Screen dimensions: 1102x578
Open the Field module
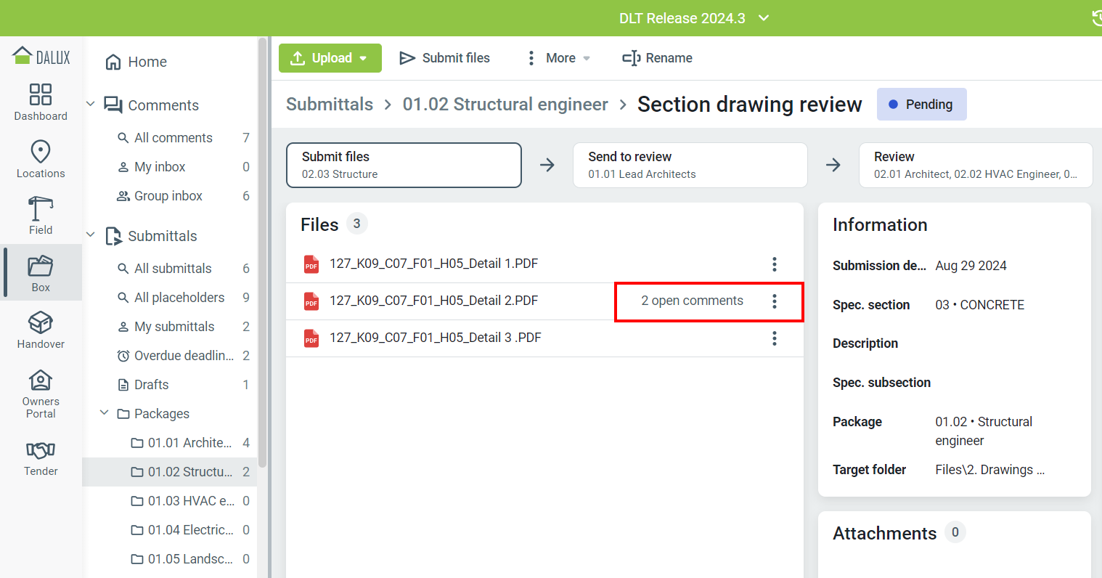pyautogui.click(x=41, y=216)
